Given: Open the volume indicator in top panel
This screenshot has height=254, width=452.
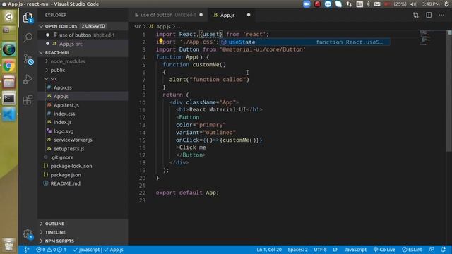Looking at the screenshot, I should click(413, 4).
